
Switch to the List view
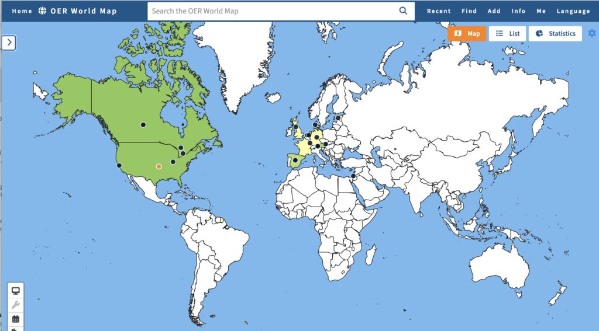coord(508,34)
